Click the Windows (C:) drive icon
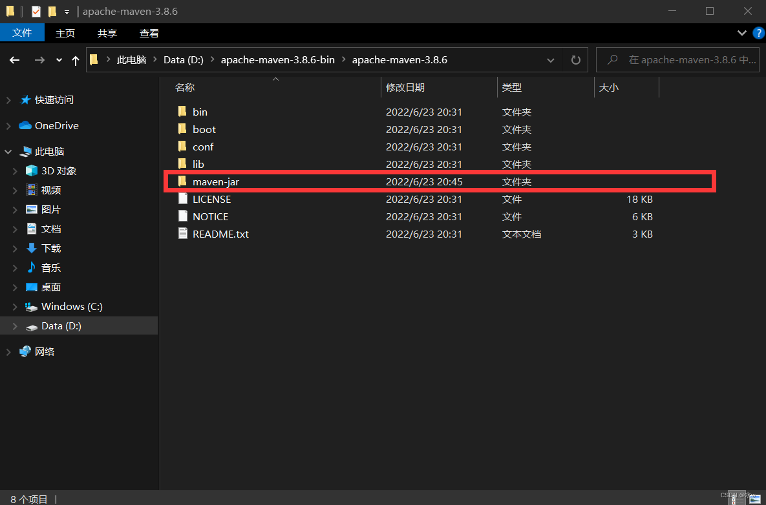The image size is (766, 505). pos(32,307)
